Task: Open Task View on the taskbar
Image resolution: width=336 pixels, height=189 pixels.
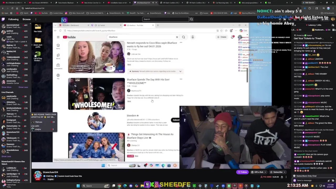Action: 114,186
